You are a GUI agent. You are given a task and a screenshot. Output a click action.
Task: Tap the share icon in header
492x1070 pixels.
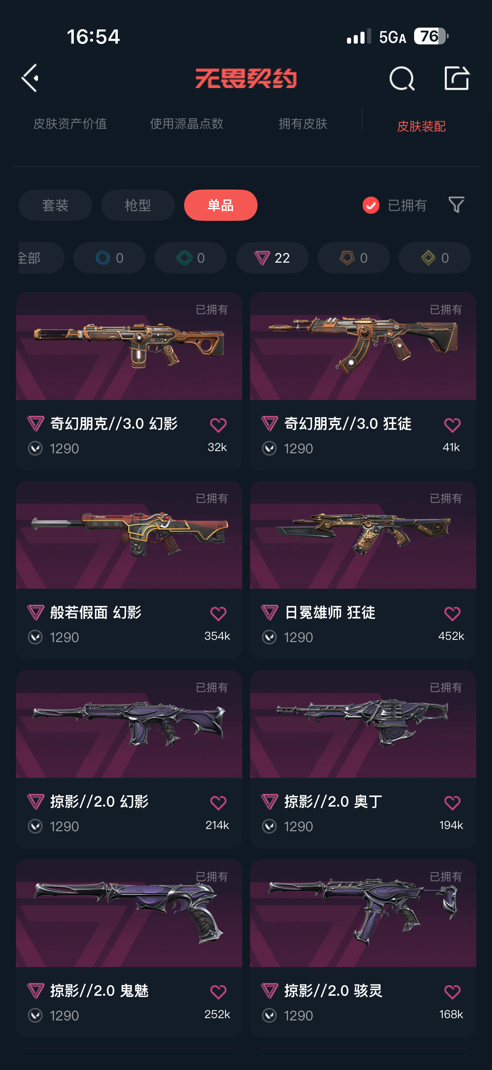click(x=457, y=78)
